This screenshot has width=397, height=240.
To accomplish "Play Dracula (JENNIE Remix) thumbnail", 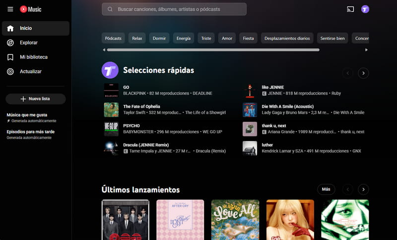I will point(111,148).
